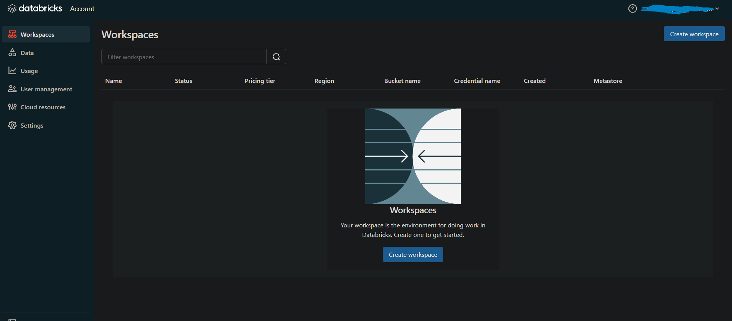
Task: Click the Workspaces heading below the illustration
Action: click(x=413, y=211)
